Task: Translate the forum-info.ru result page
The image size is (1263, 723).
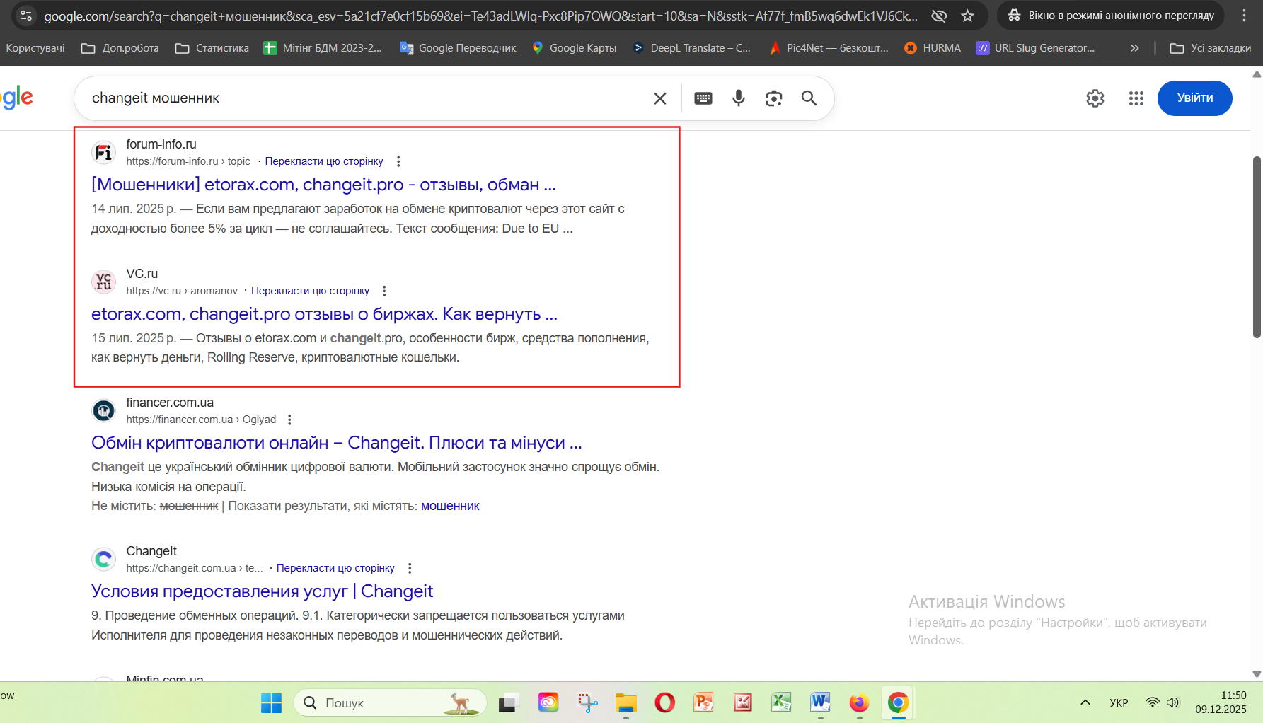Action: pos(324,161)
